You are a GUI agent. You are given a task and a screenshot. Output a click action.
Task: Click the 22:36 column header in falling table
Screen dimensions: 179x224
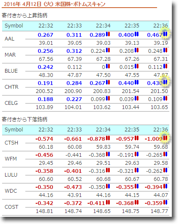[x=160, y=130]
